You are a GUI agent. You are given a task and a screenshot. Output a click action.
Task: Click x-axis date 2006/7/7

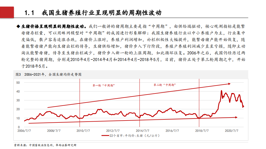click(x=24, y=131)
